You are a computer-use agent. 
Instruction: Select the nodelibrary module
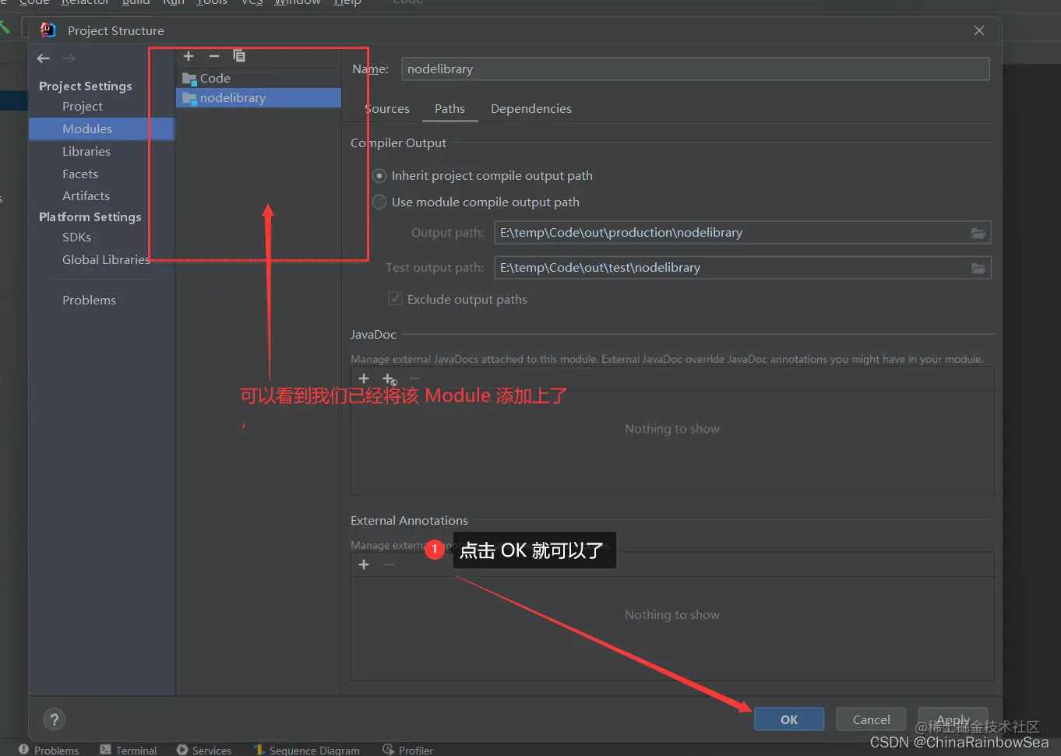tap(259, 97)
